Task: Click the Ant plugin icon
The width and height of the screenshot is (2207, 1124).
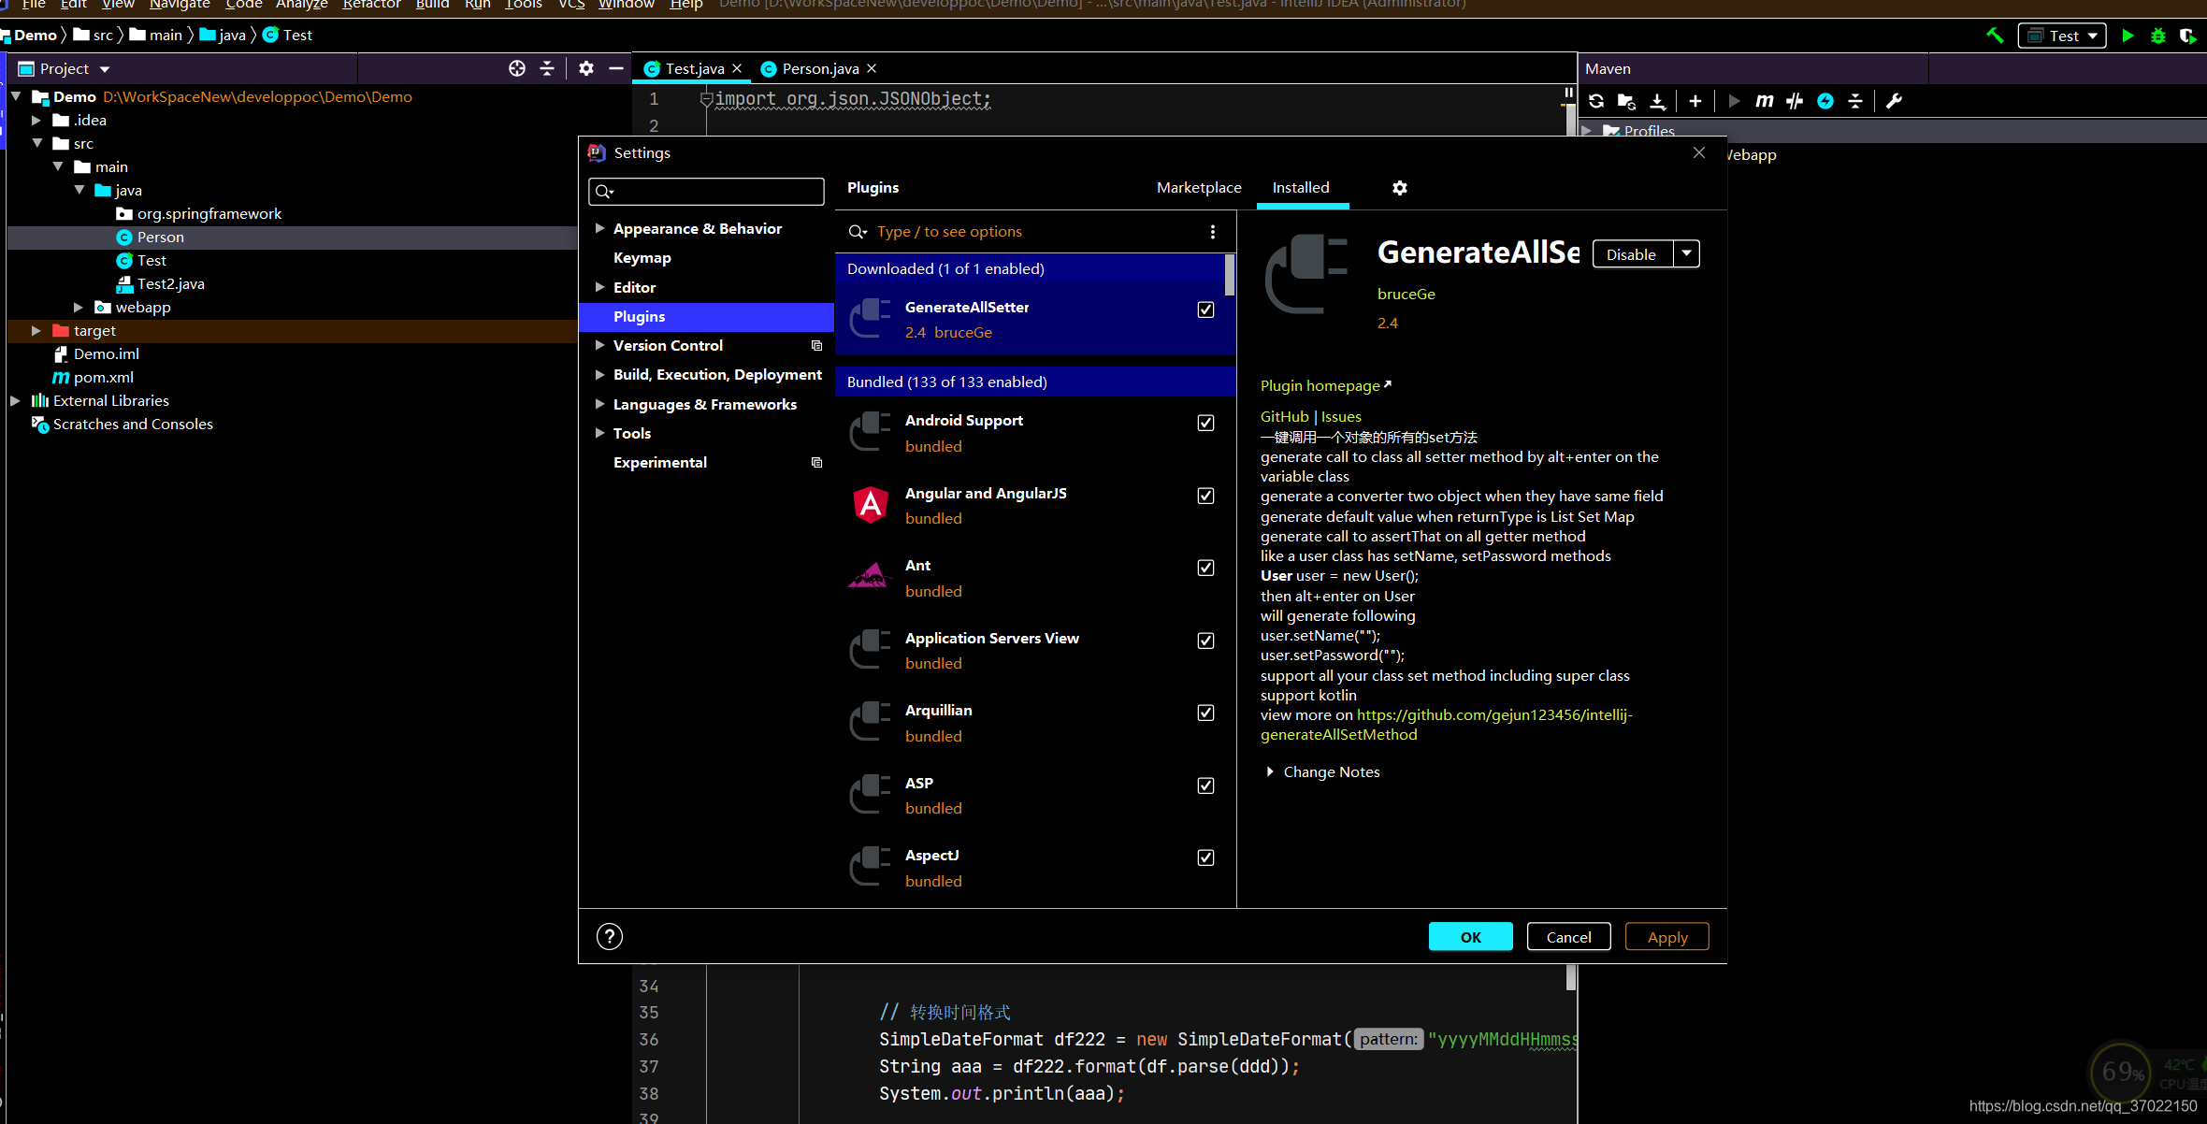Action: coord(870,576)
